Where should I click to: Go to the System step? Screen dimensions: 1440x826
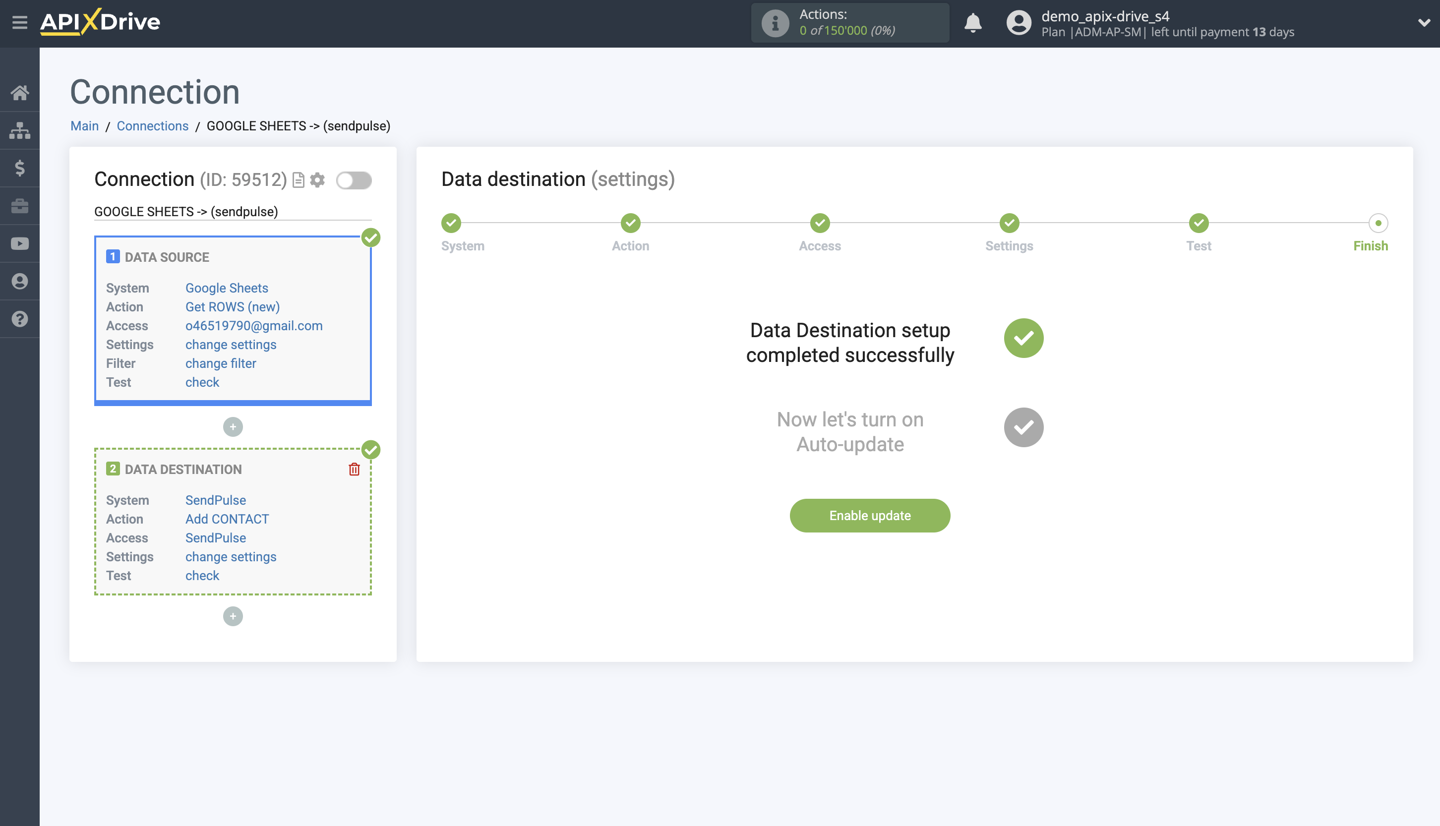pyautogui.click(x=451, y=223)
